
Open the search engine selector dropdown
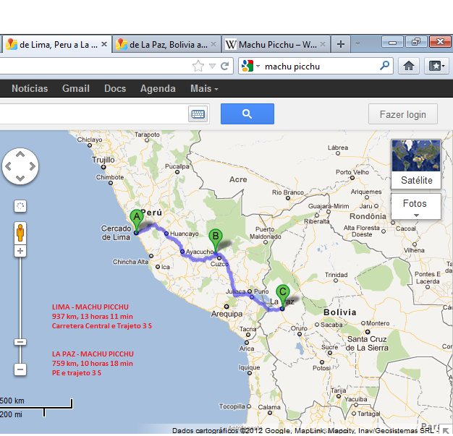(250, 66)
